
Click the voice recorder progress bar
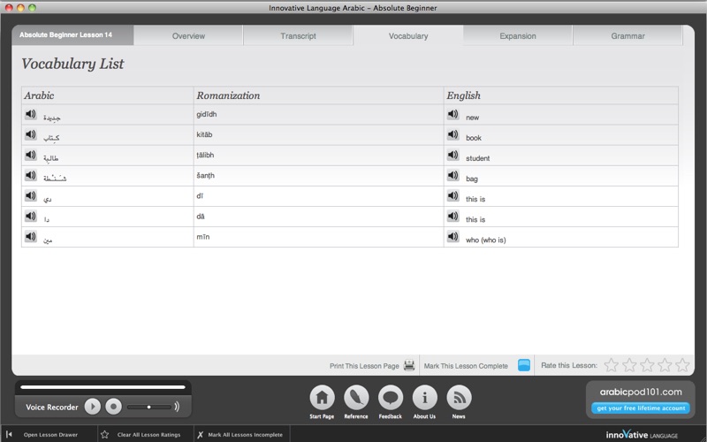click(x=103, y=387)
